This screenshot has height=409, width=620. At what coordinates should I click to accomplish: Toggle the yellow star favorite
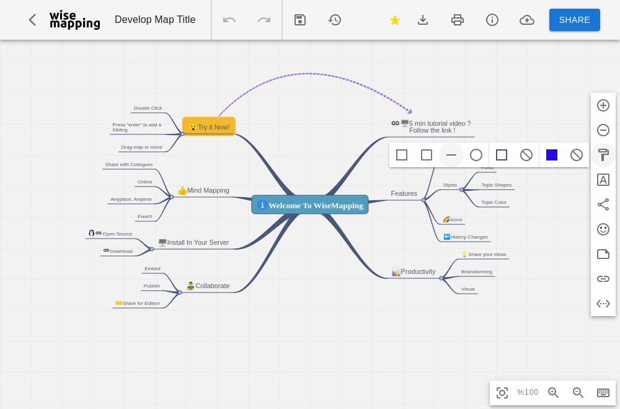(x=394, y=20)
